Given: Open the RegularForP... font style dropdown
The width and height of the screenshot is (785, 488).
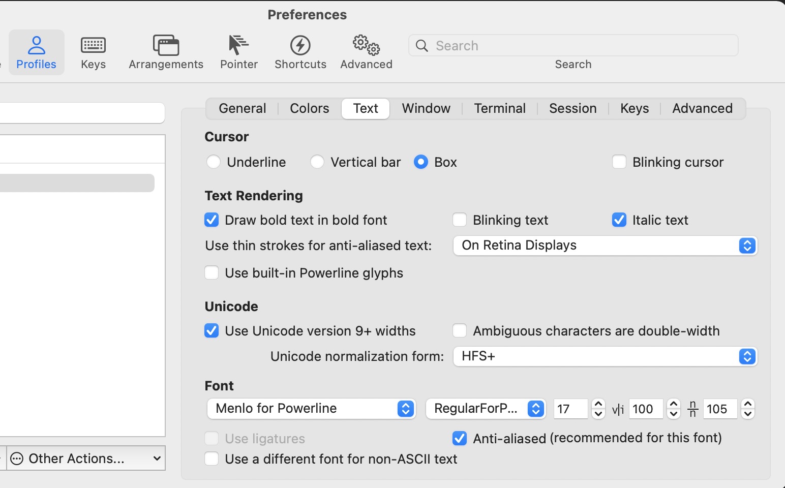Looking at the screenshot, I should click(486, 409).
